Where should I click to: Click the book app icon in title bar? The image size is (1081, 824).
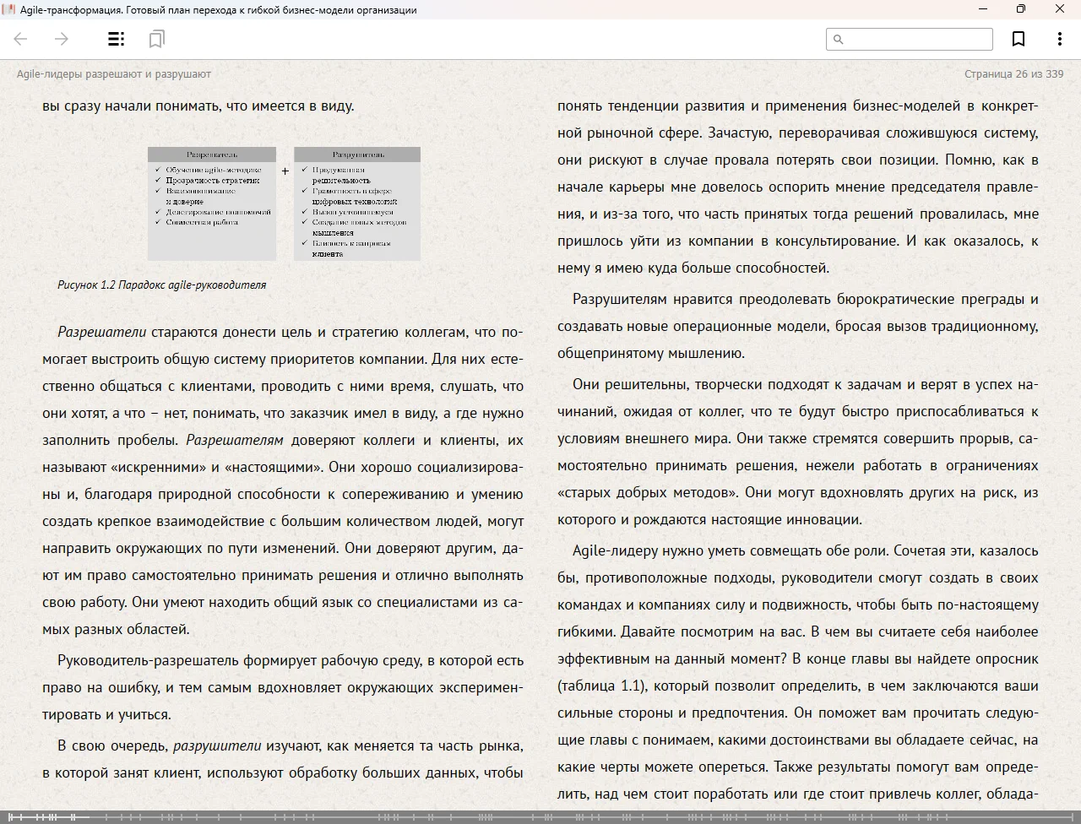8,9
